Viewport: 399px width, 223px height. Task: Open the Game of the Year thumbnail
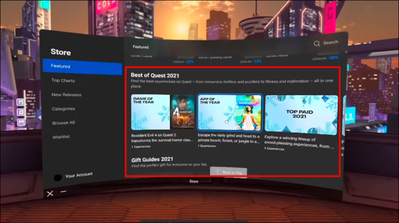point(150,112)
